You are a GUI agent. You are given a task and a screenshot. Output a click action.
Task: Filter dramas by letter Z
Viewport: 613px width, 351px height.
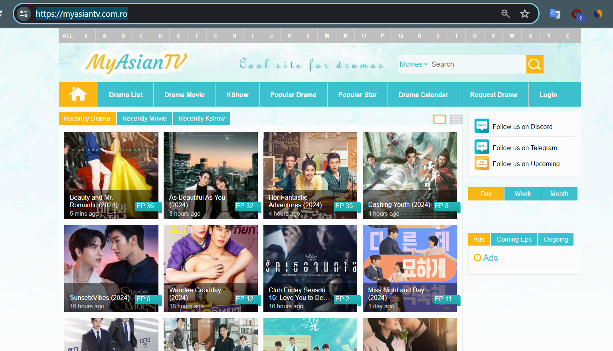point(568,36)
